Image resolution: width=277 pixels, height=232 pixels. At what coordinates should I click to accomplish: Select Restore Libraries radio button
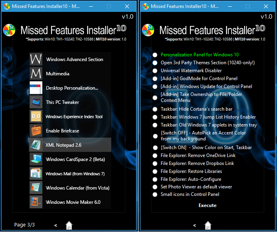155,171
